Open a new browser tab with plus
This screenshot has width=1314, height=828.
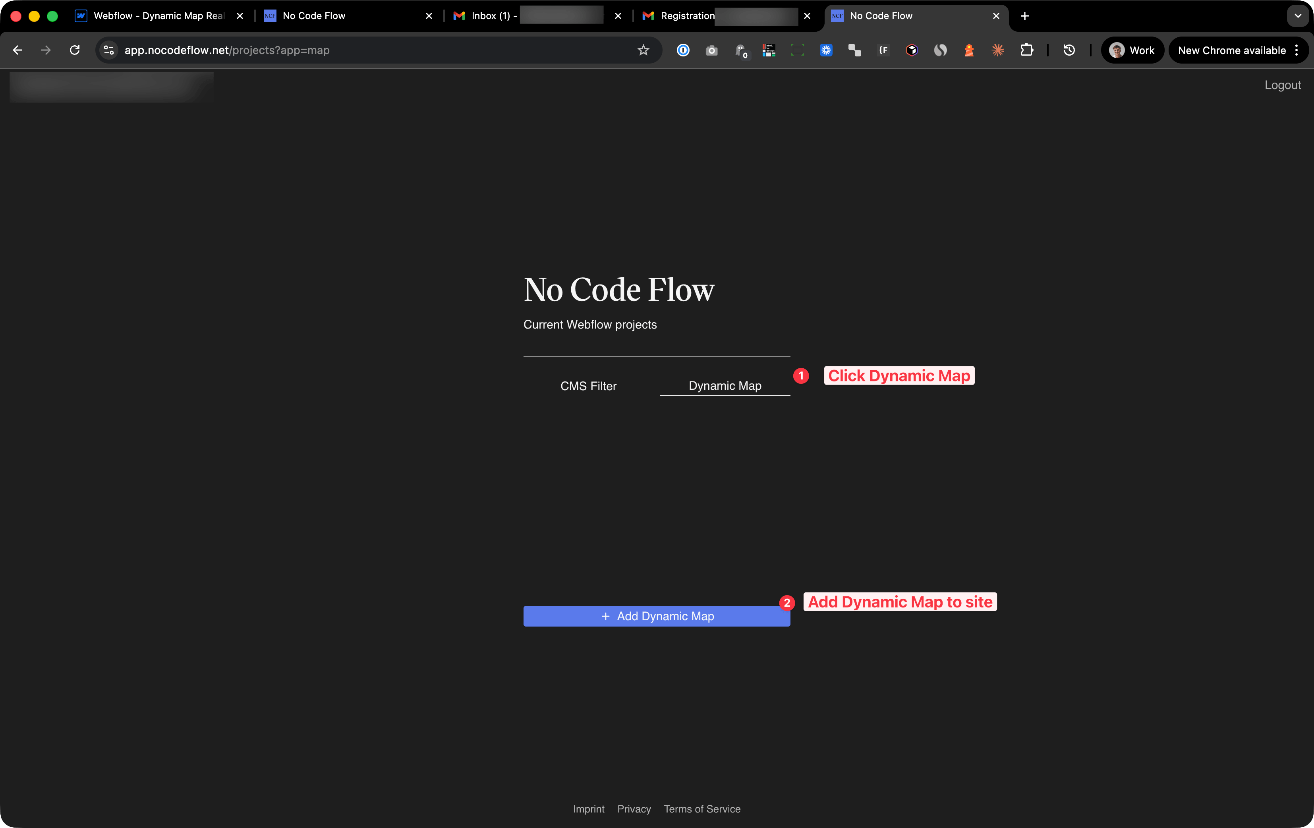(1025, 16)
